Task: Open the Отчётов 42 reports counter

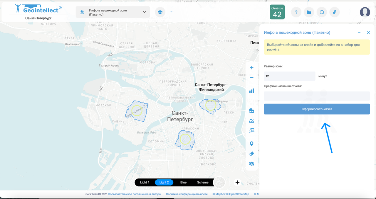Action: [277, 12]
